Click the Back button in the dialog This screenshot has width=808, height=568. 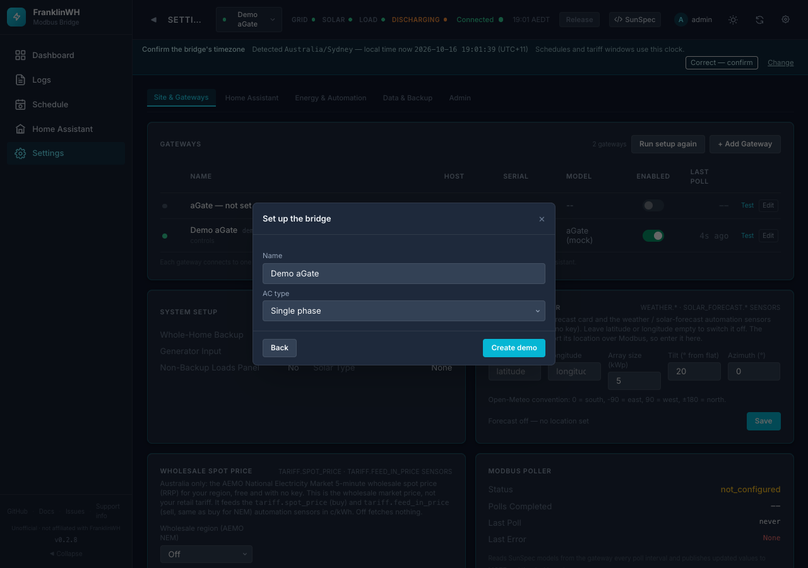(280, 348)
